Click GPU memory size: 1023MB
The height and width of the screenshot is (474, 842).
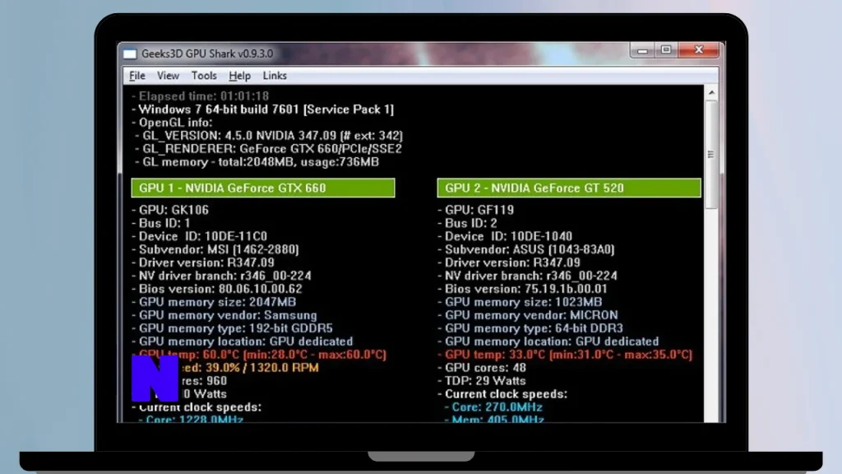coord(520,302)
